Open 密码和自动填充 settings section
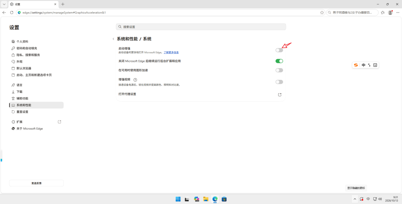 [37, 48]
